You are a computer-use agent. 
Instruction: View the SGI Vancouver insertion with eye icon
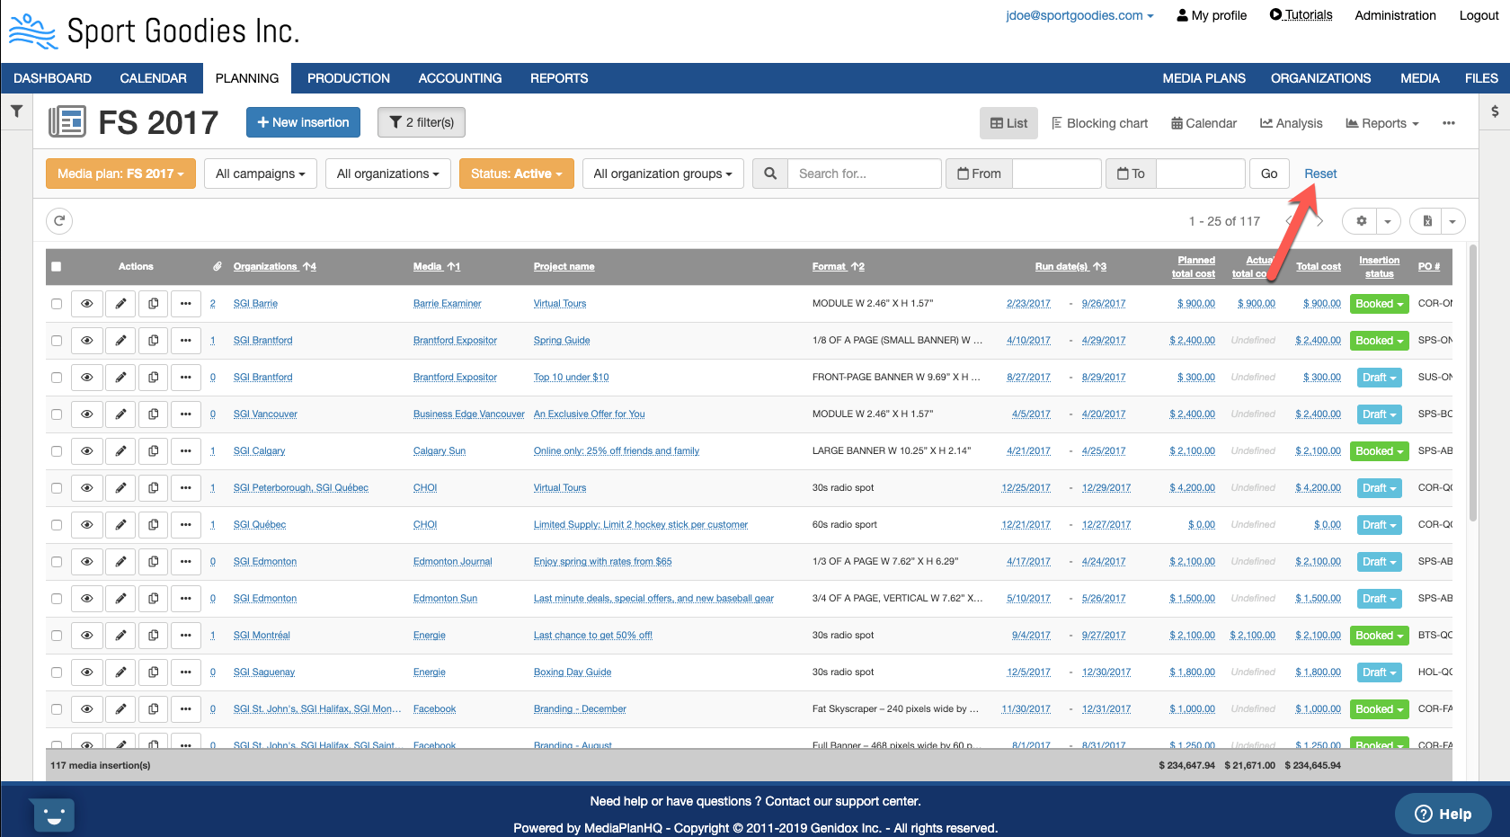87,414
